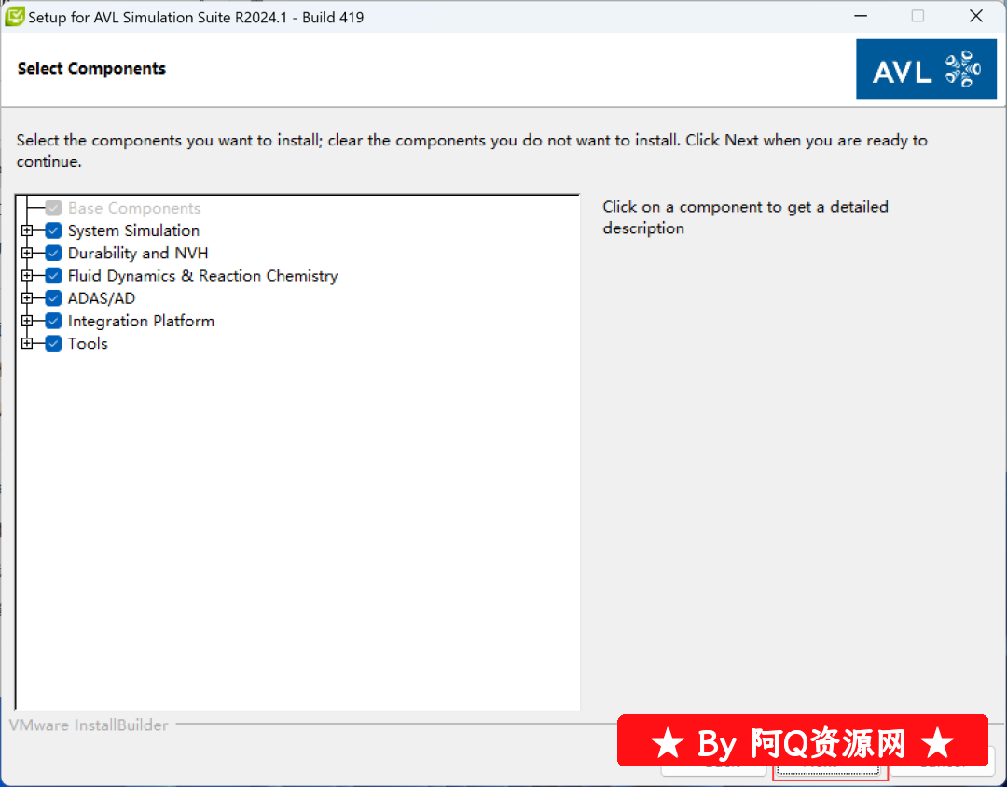Click the 'Select the components you want' instruction
Image resolution: width=1007 pixels, height=787 pixels.
click(472, 150)
